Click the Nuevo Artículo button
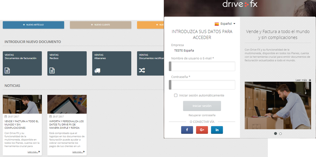 (33, 25)
